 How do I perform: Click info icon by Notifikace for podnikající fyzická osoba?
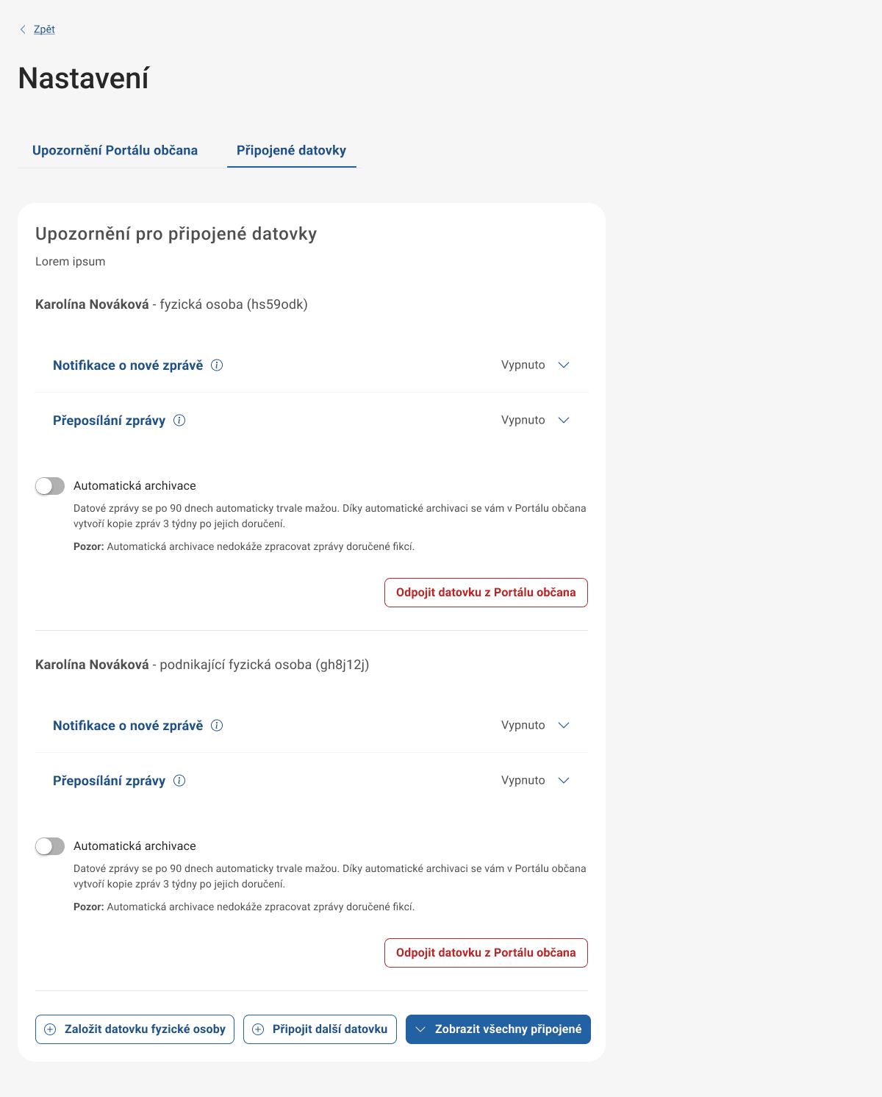(217, 726)
